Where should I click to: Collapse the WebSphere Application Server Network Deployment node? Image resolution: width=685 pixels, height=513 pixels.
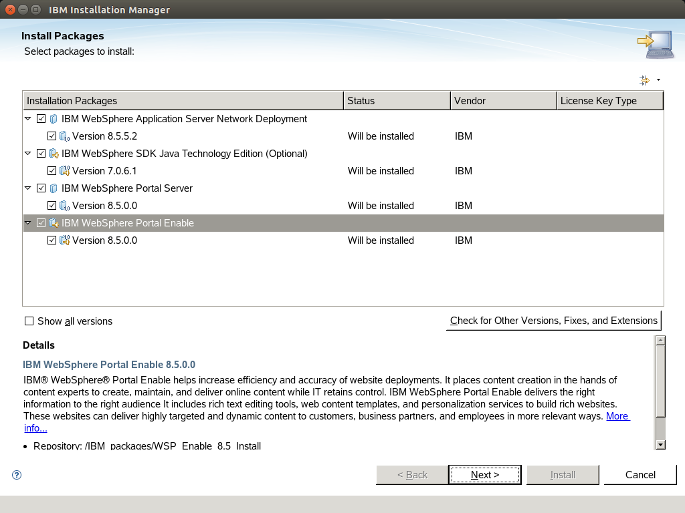point(28,119)
